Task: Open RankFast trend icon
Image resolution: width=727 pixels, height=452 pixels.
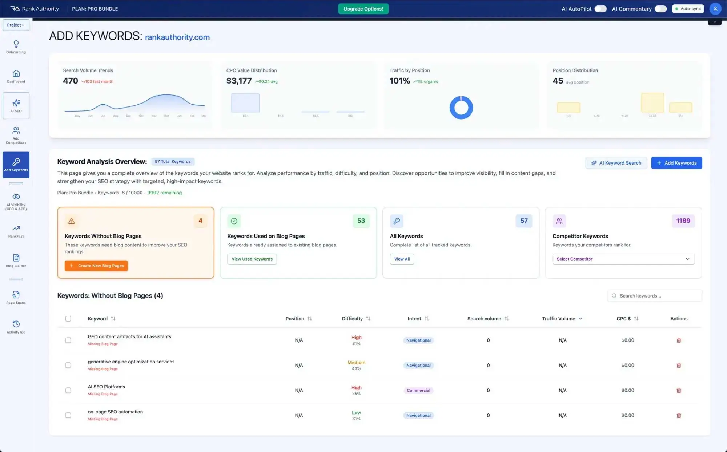Action: [x=16, y=228]
